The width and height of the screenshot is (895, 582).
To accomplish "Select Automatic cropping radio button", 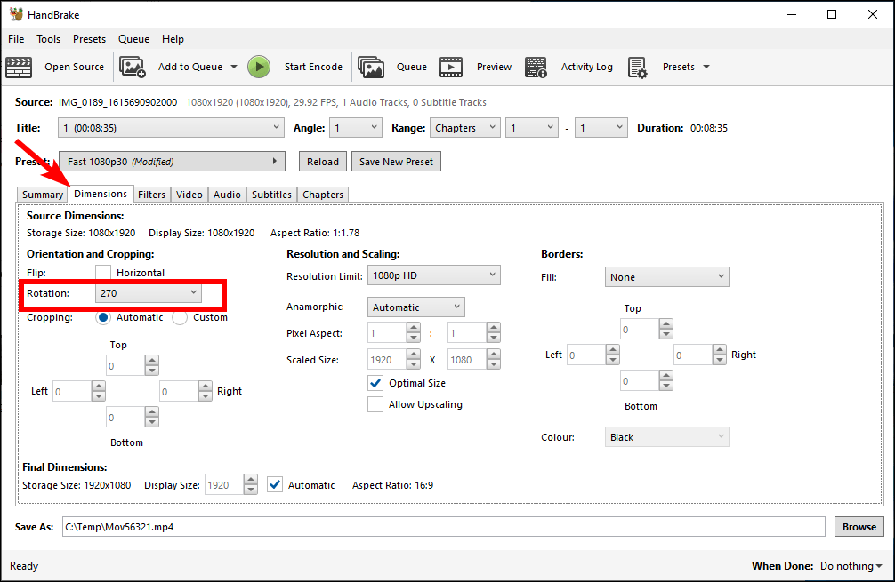I will 103,317.
